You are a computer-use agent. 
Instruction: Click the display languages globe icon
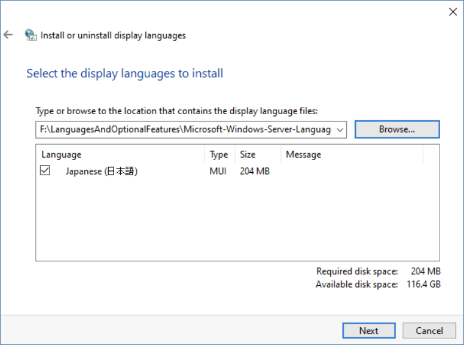point(31,35)
